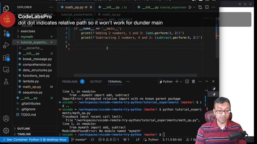Synchronize changes icon in status bar

click(92, 140)
